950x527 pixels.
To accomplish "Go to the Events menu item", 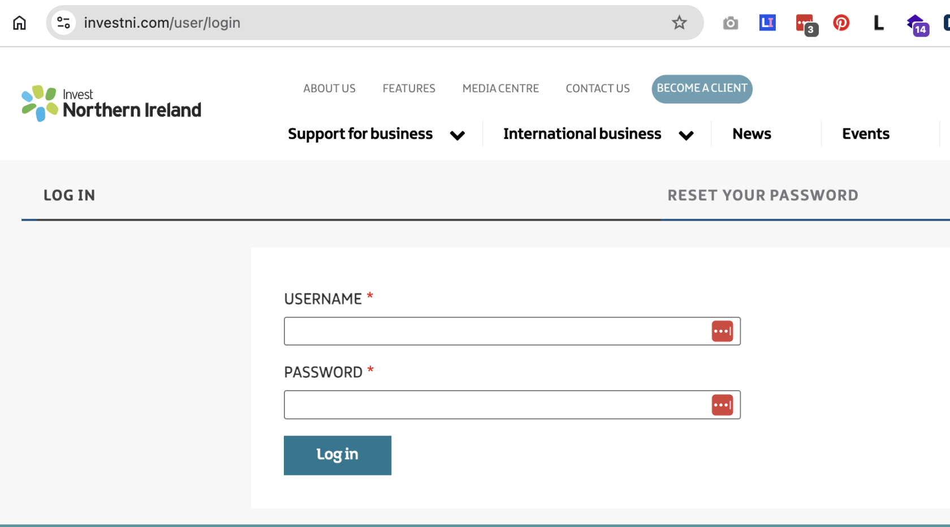I will [865, 134].
